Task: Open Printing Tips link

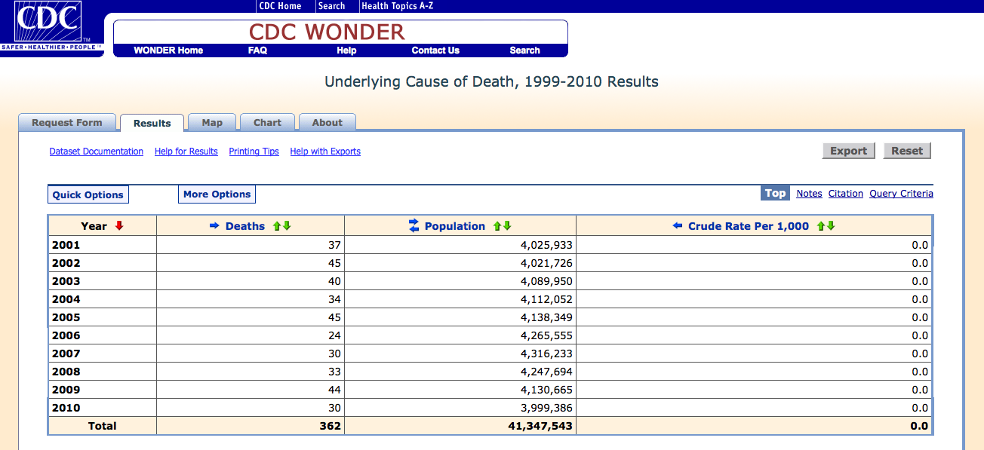Action: [254, 152]
